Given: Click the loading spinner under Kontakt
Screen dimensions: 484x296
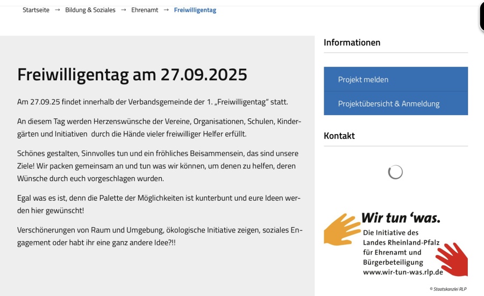Looking at the screenshot, I should coord(395,172).
